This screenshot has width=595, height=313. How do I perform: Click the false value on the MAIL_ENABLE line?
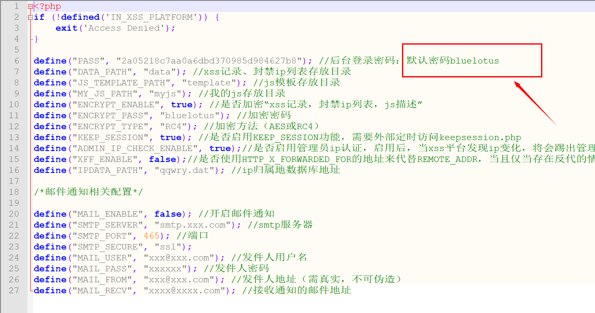coord(168,214)
